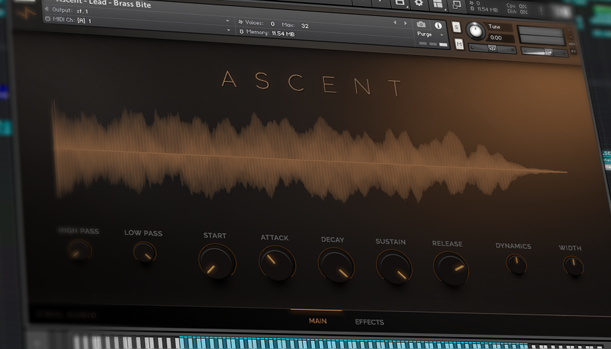Viewport: 611px width, 349px height.
Task: Click the Tune knob
Action: [x=476, y=31]
